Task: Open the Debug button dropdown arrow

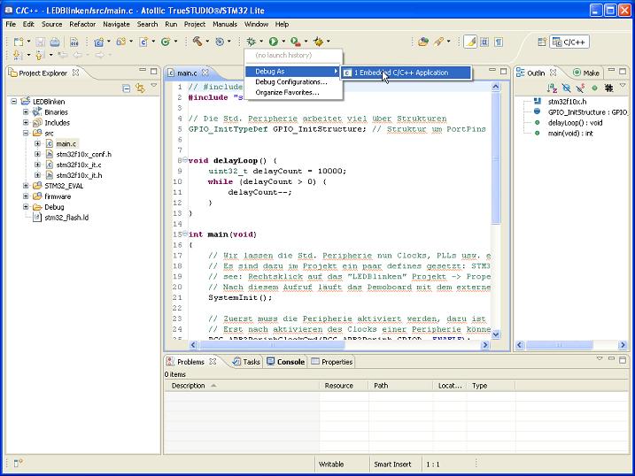Action: click(x=260, y=42)
